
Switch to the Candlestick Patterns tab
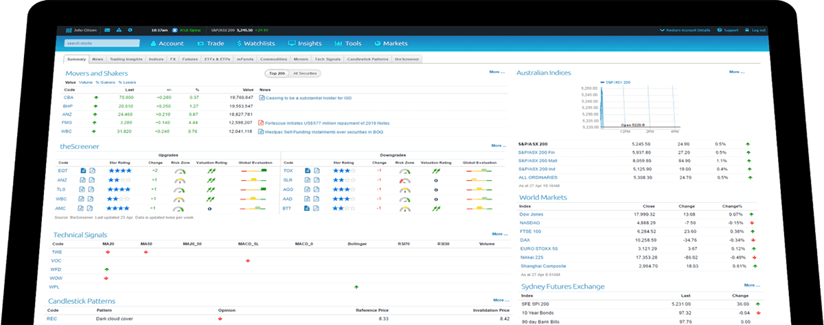(368, 60)
